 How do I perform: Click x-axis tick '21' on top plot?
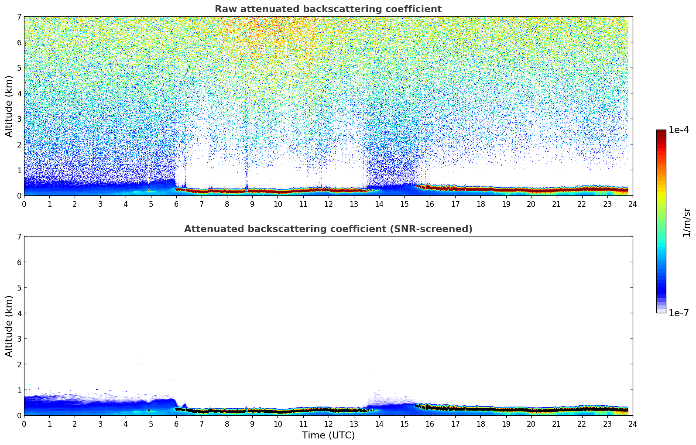pyautogui.click(x=556, y=204)
